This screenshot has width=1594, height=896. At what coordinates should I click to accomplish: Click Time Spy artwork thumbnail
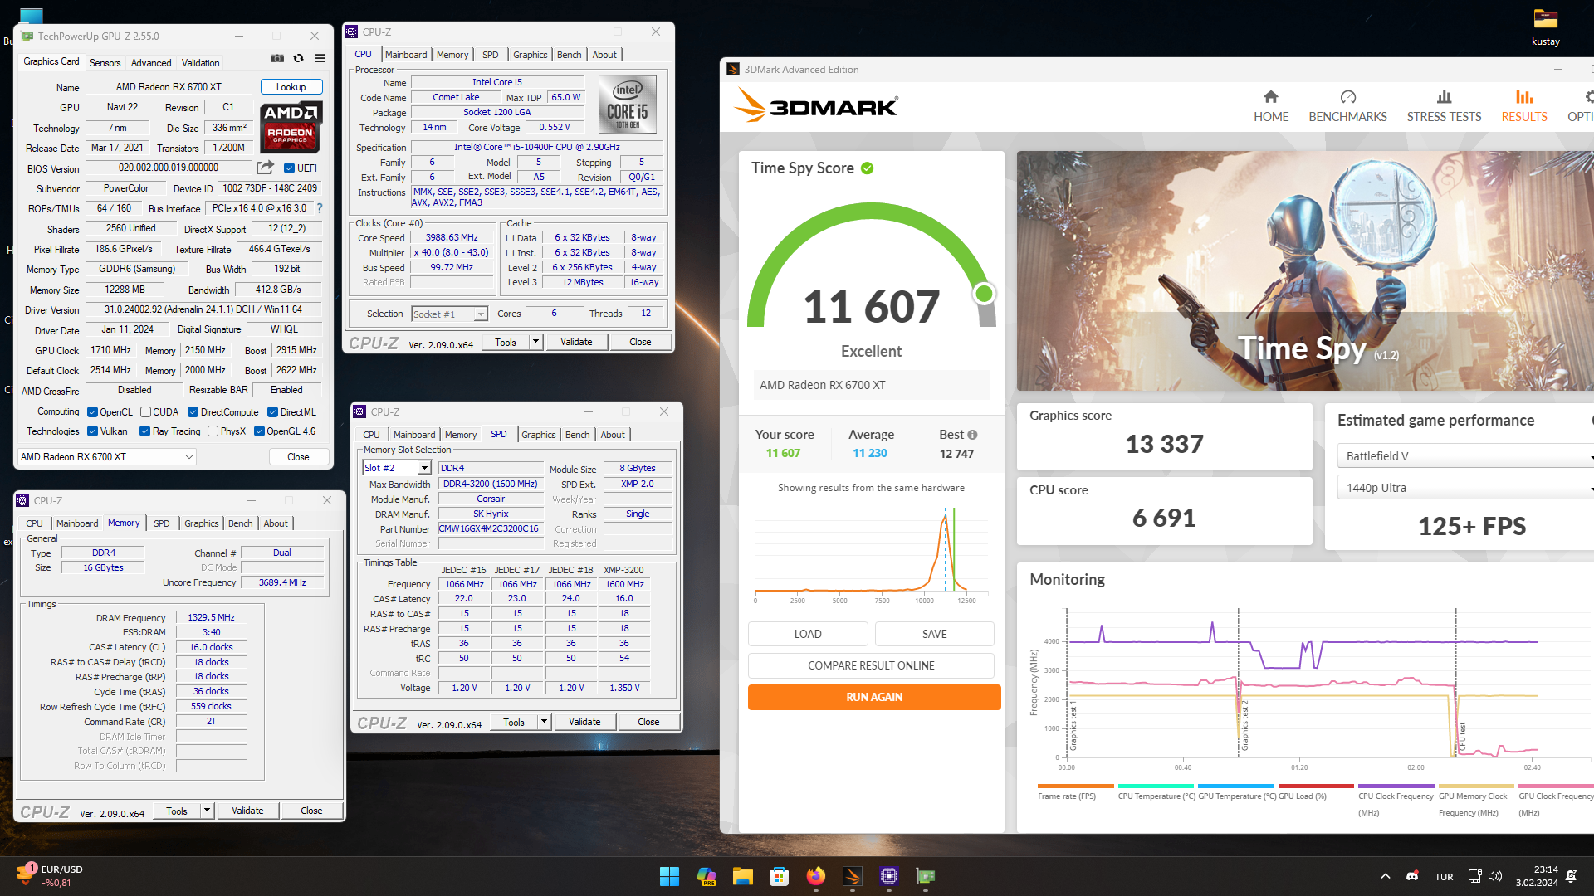(x=1305, y=270)
